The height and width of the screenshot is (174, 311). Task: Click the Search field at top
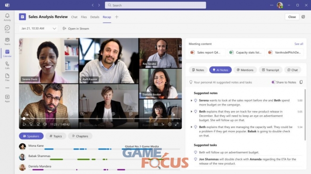(x=155, y=5)
